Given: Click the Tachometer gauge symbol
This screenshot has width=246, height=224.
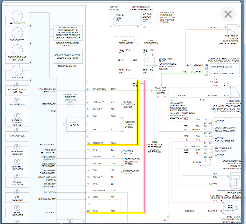Looking at the screenshot, I should click(17, 33).
